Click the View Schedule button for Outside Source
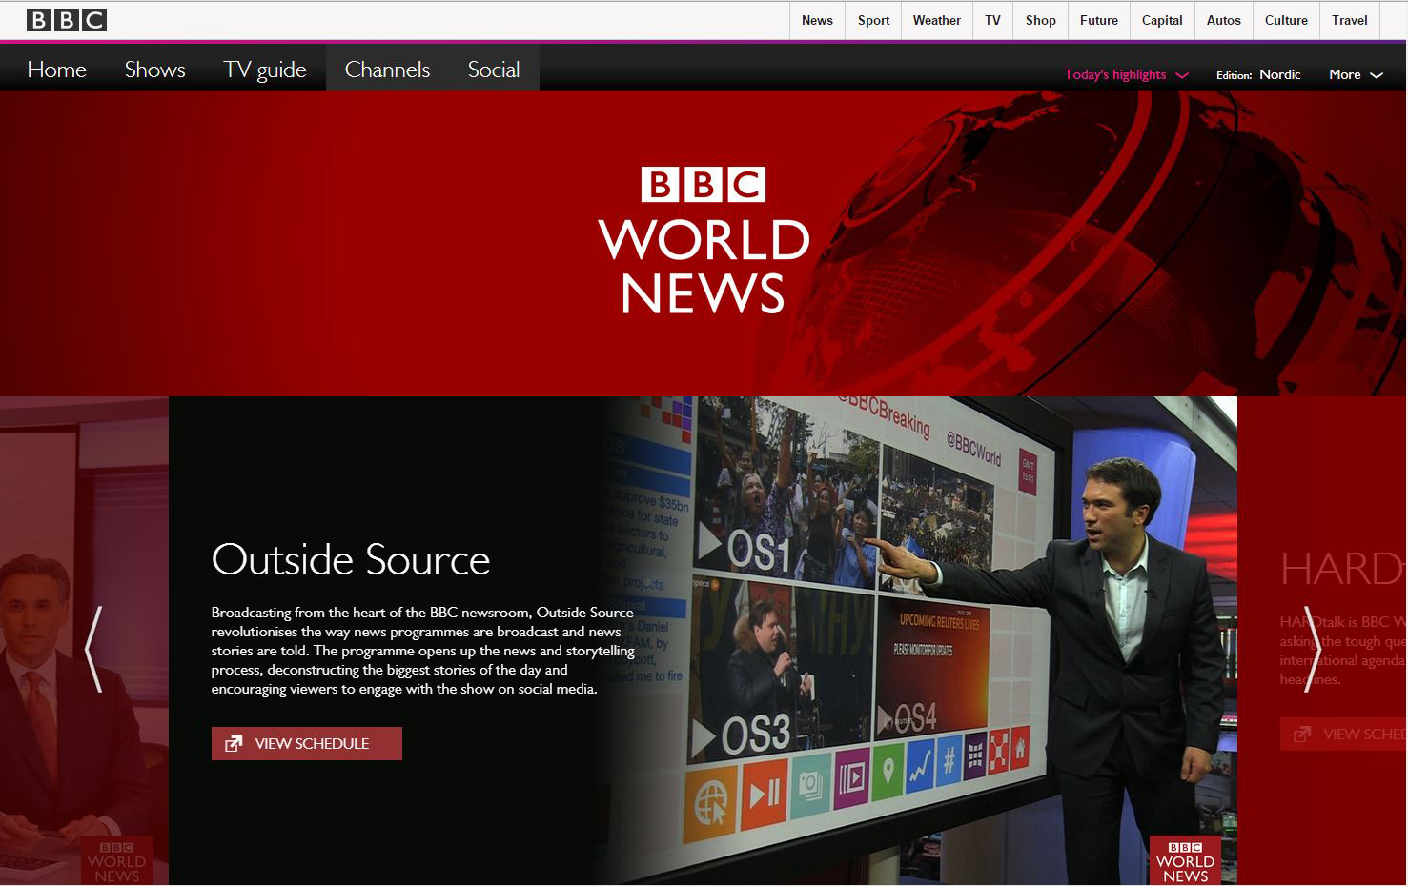Viewport: 1408px width, 886px height. click(x=307, y=743)
